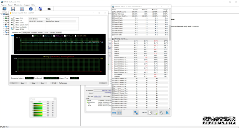Viewport: 239px width, 128px height.
Task: Enable the Stress system memory checkbox
Action: 14,25
